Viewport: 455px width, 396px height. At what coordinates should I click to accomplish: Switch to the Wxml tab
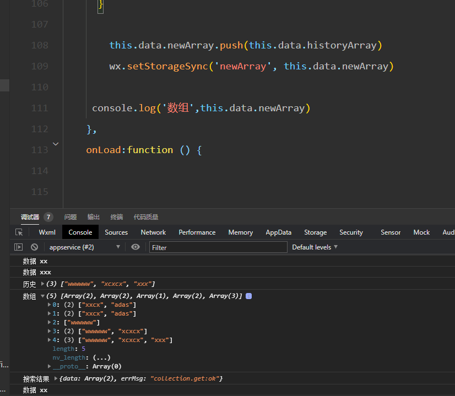click(47, 232)
